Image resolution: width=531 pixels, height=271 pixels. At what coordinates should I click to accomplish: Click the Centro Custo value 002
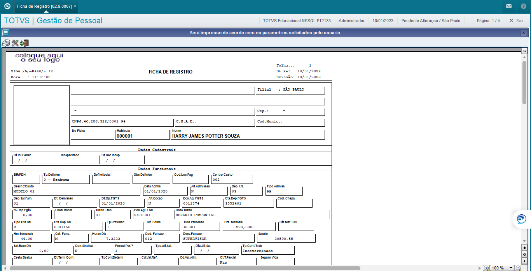(x=216, y=180)
